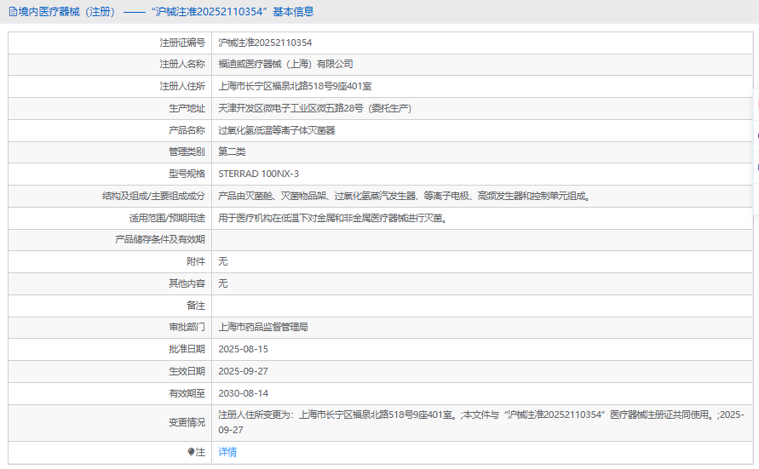Image resolution: width=759 pixels, height=469 pixels.
Task: Click the 结构及组成 composition description text
Action: [404, 196]
